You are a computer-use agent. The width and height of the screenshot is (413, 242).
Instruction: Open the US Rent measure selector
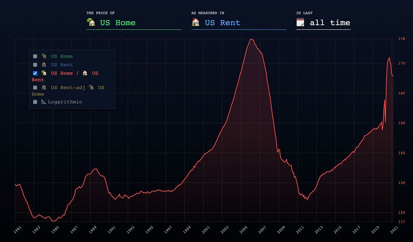pyautogui.click(x=239, y=23)
